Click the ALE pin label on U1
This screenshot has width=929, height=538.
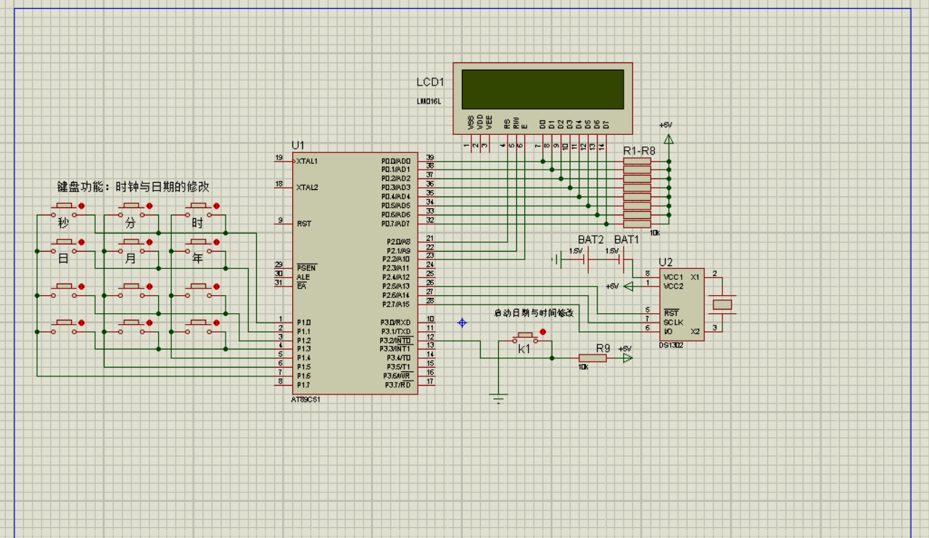tap(302, 277)
